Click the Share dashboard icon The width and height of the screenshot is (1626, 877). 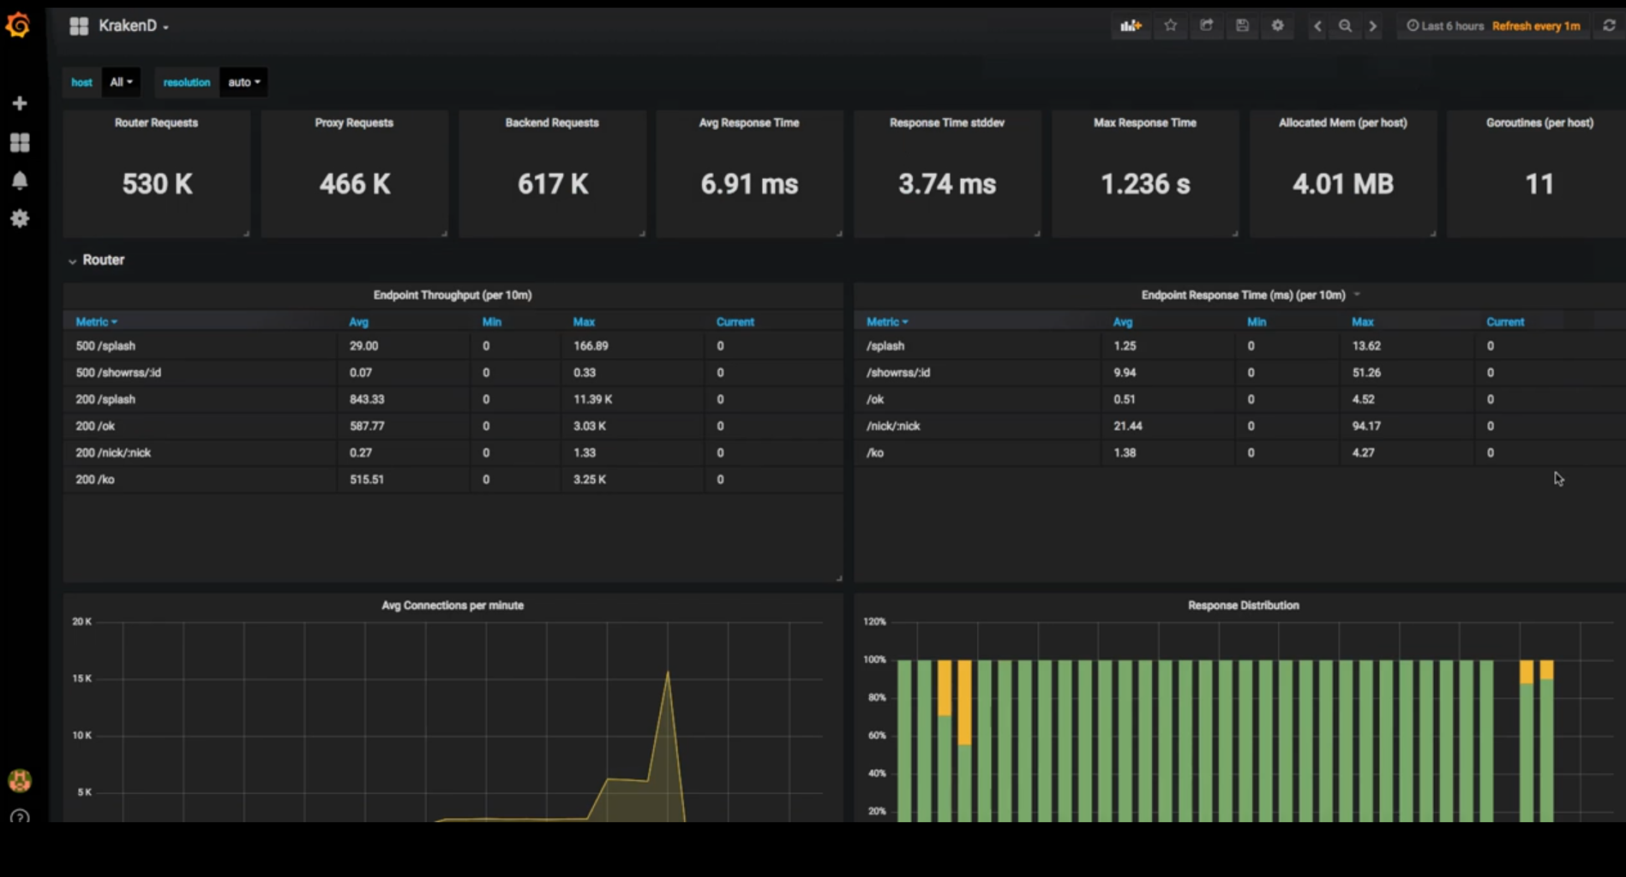click(1206, 26)
